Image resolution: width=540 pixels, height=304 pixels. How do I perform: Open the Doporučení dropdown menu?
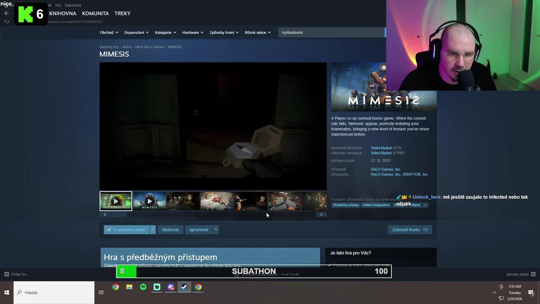(x=136, y=33)
